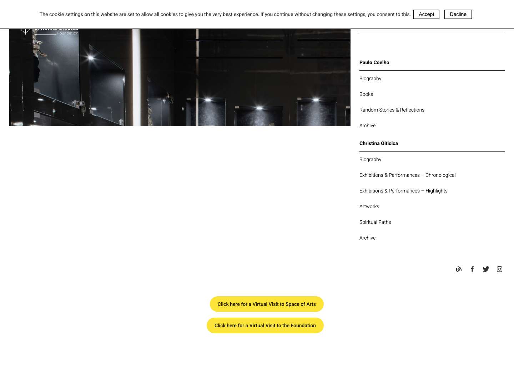Browse Paulo Coelho's Books

366,94
